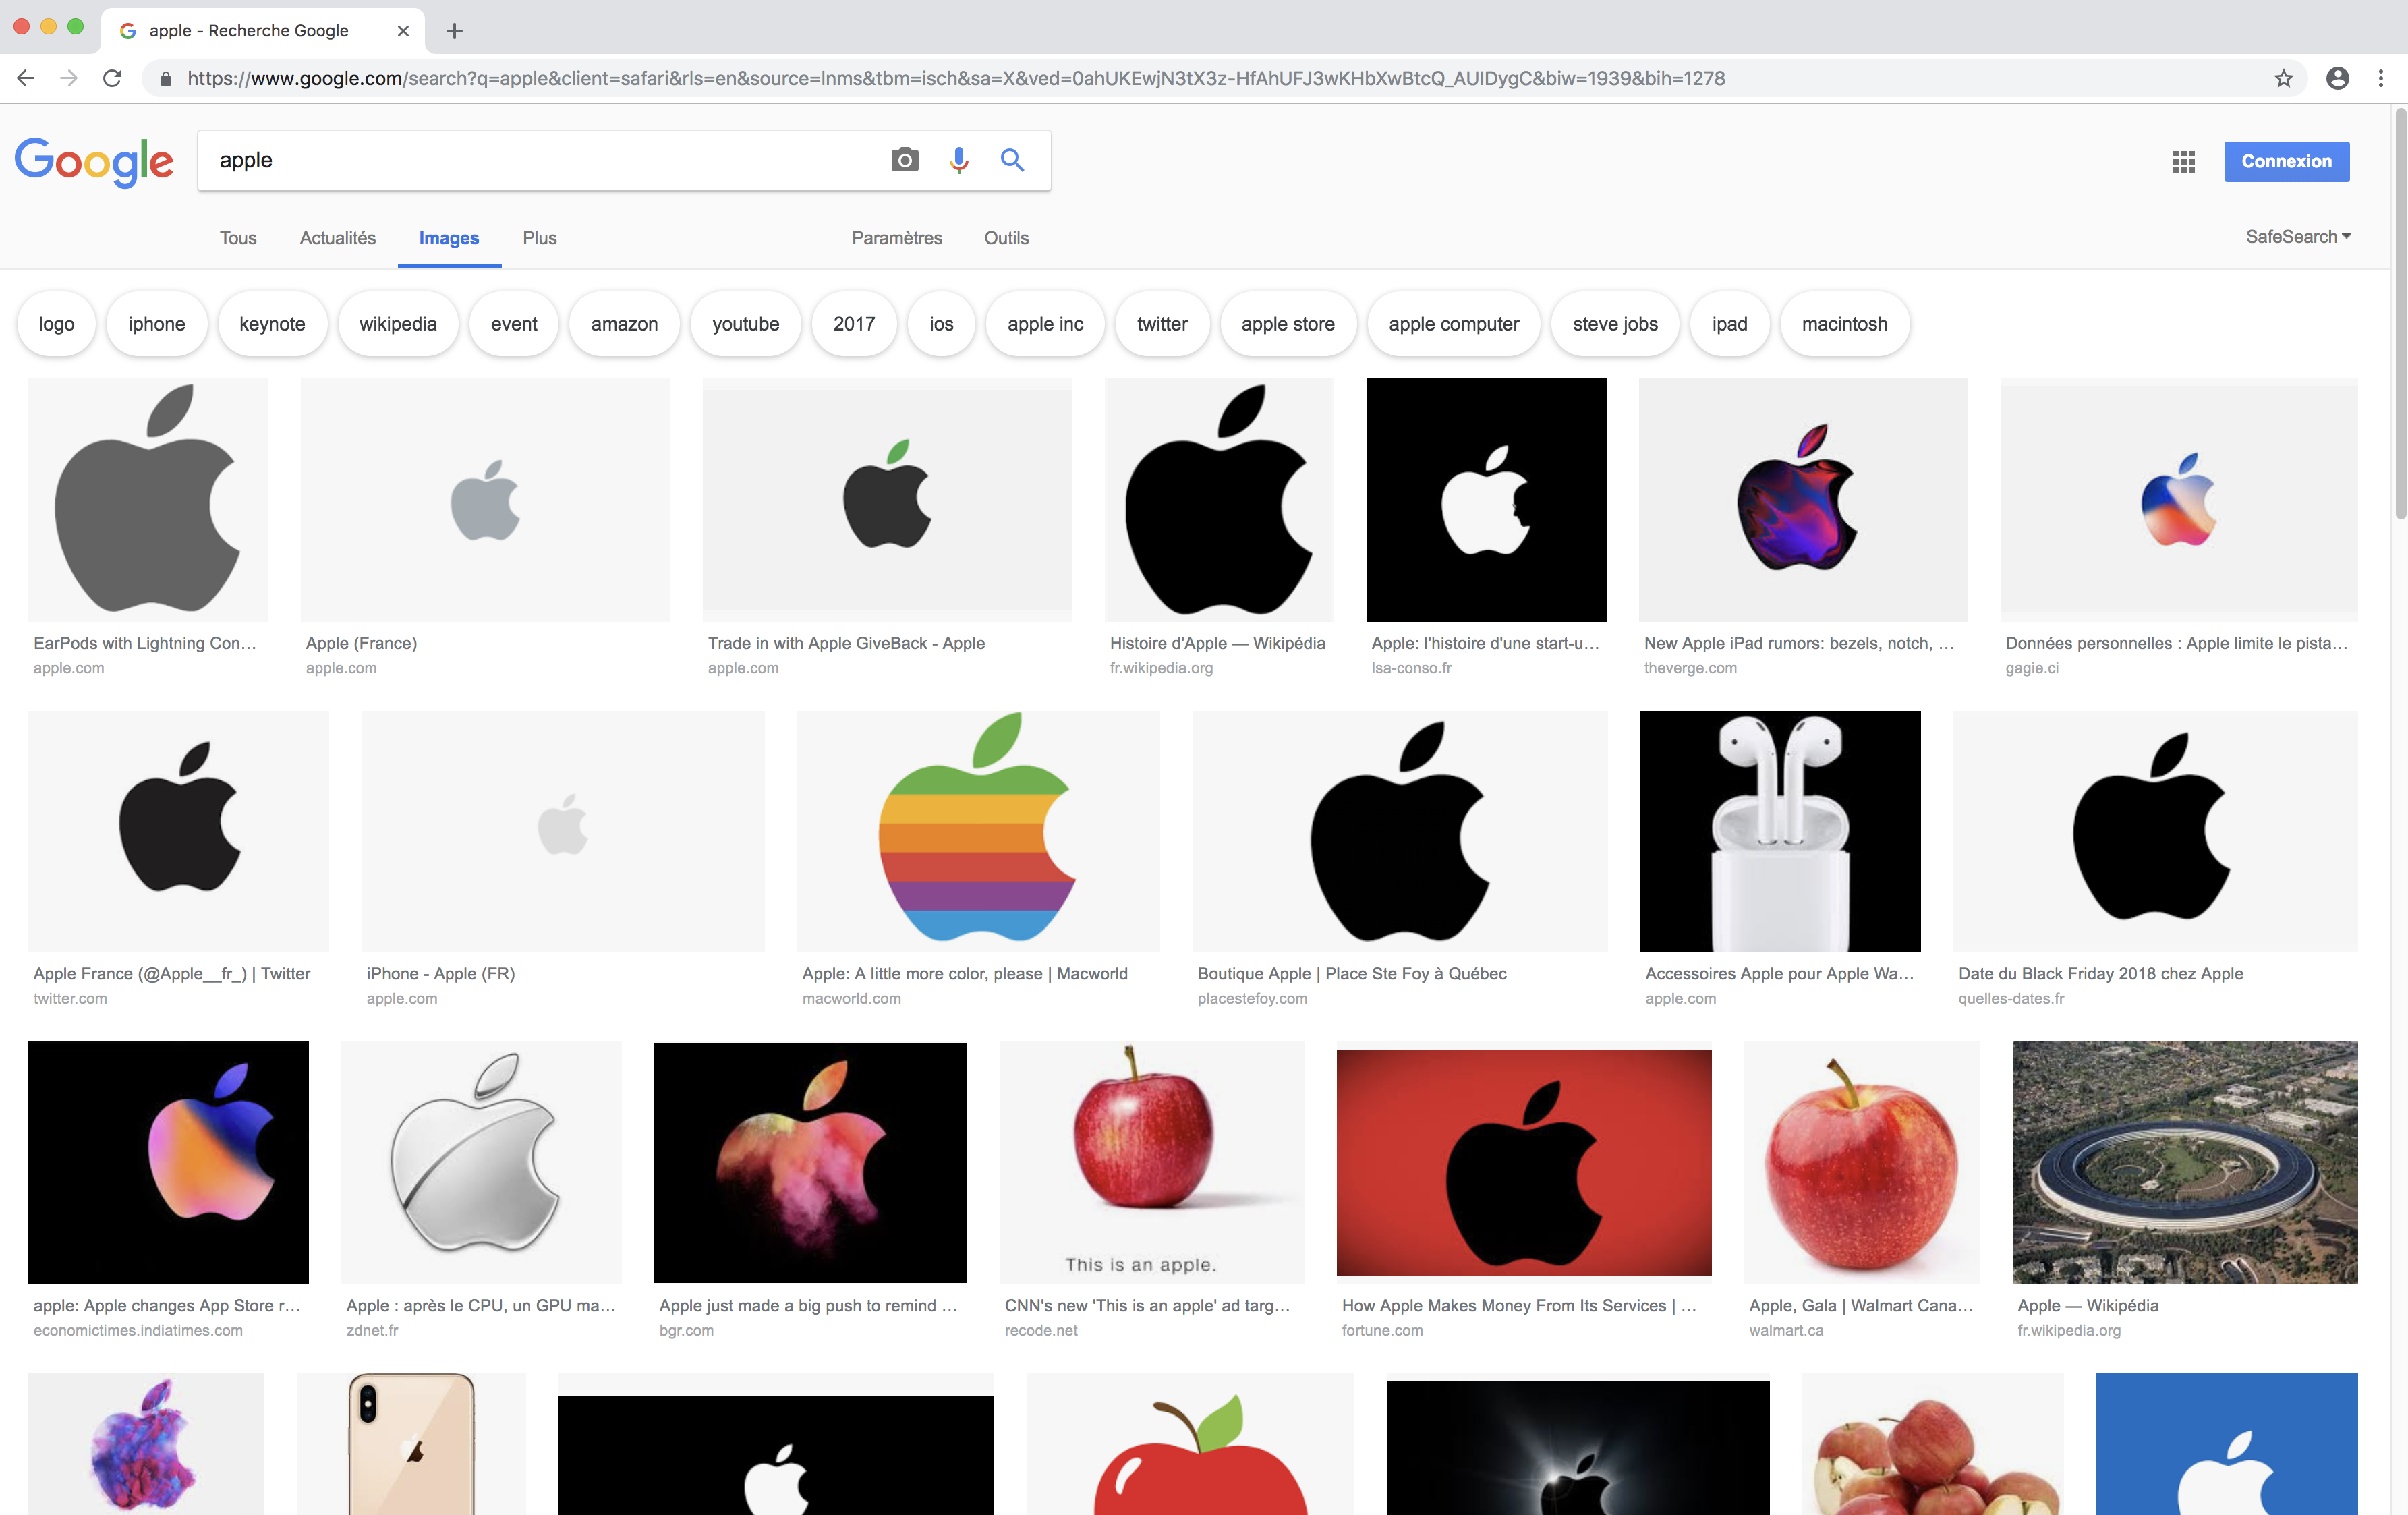Click the browser reload icon

click(112, 78)
